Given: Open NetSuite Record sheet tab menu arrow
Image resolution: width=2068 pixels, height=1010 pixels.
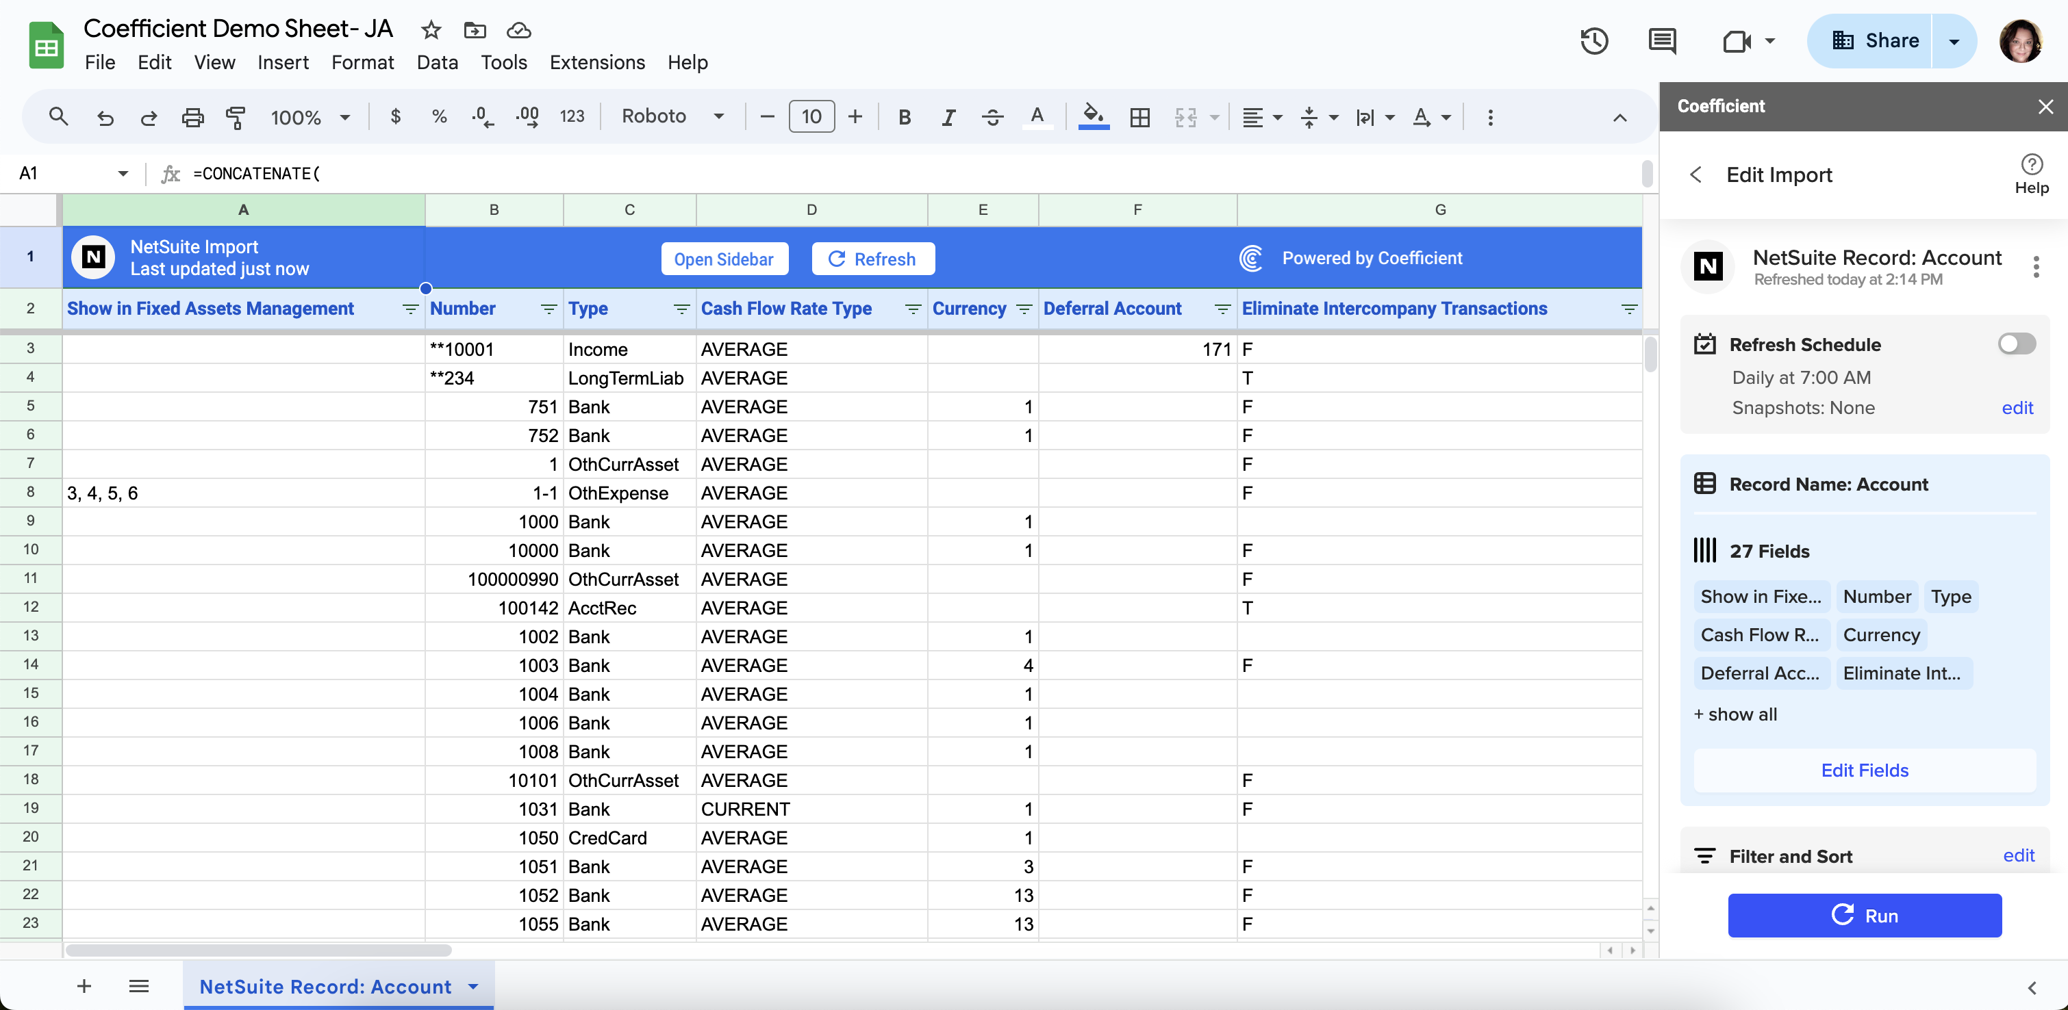Looking at the screenshot, I should click(x=473, y=986).
